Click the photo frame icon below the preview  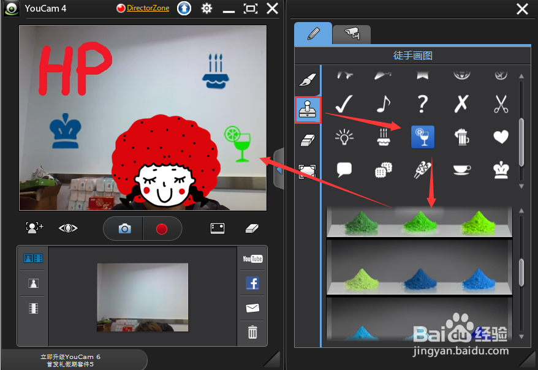218,228
